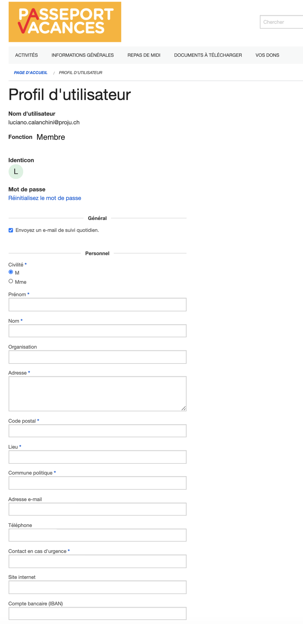Click the Compte bancaire (IBAN) field

click(x=98, y=613)
